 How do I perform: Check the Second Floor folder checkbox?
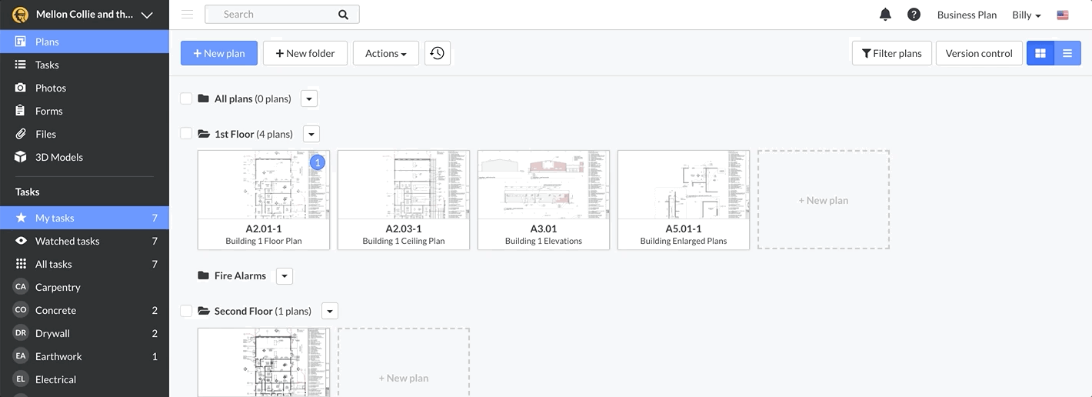(x=186, y=311)
